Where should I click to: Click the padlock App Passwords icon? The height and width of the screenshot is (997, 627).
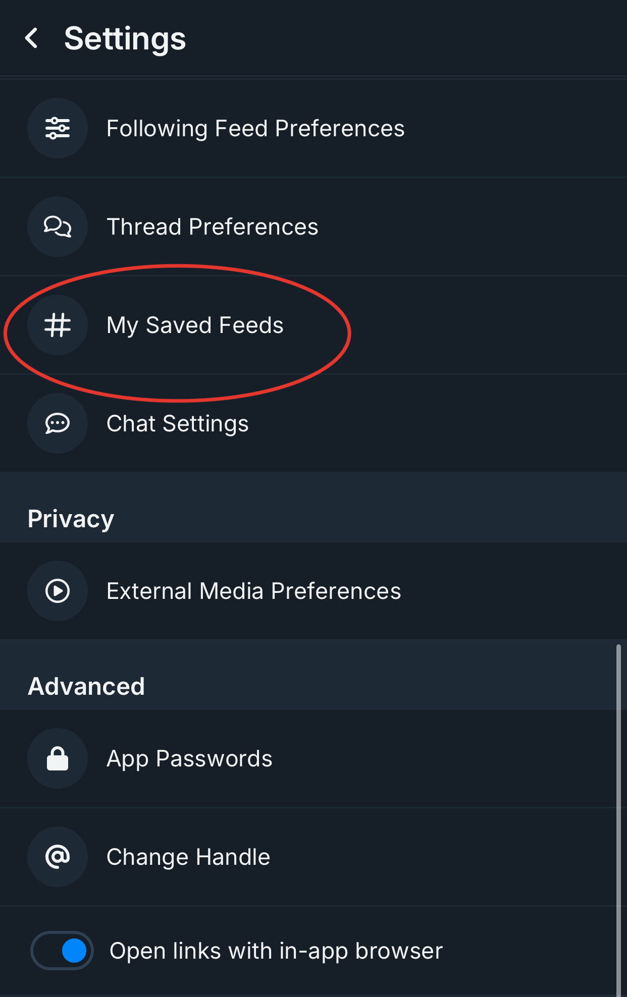(x=58, y=758)
